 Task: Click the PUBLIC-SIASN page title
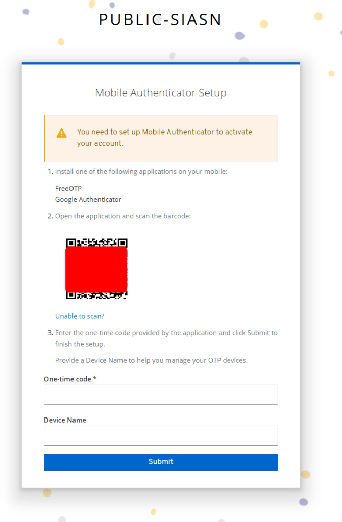(x=160, y=20)
